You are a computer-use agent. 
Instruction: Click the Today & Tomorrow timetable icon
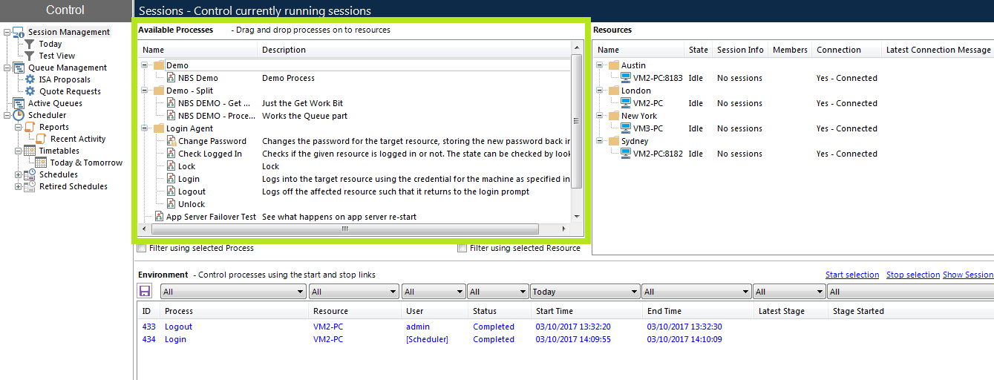[x=42, y=163]
